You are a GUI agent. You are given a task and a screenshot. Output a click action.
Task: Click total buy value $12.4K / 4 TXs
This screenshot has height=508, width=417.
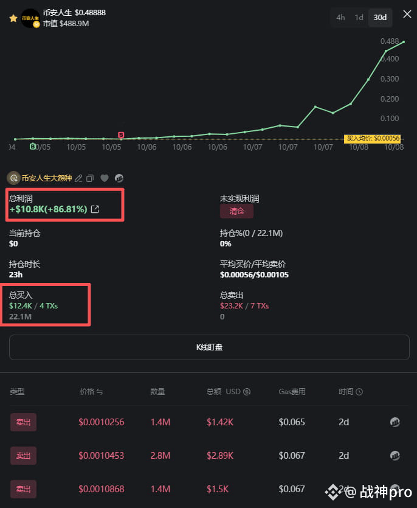(x=33, y=306)
